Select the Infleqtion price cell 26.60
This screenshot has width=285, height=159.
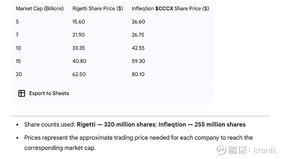click(138, 22)
